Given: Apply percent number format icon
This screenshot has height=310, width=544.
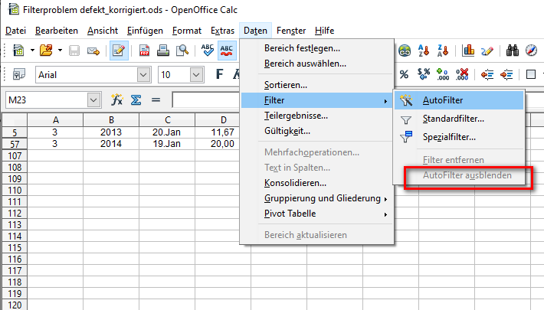Looking at the screenshot, I should 404,75.
